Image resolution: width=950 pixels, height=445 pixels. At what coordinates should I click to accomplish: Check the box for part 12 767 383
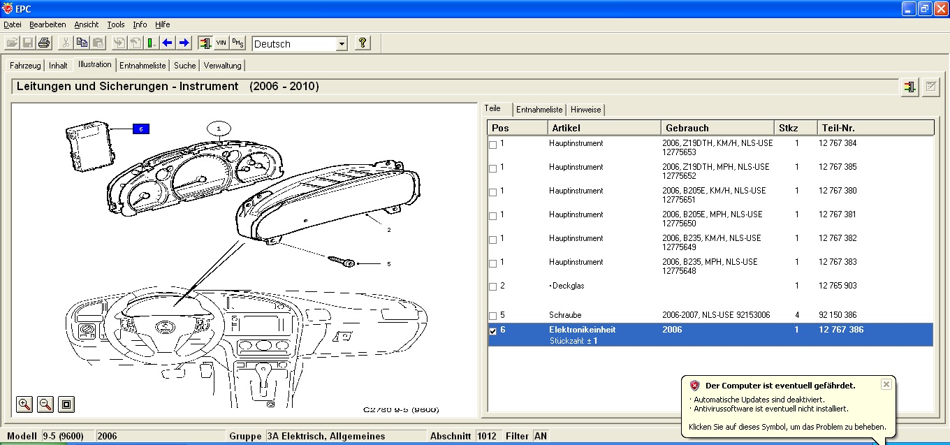coord(493,264)
